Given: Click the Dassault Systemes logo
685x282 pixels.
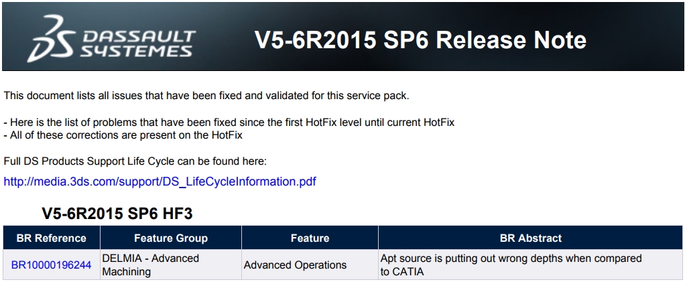Looking at the screenshot, I should [111, 38].
